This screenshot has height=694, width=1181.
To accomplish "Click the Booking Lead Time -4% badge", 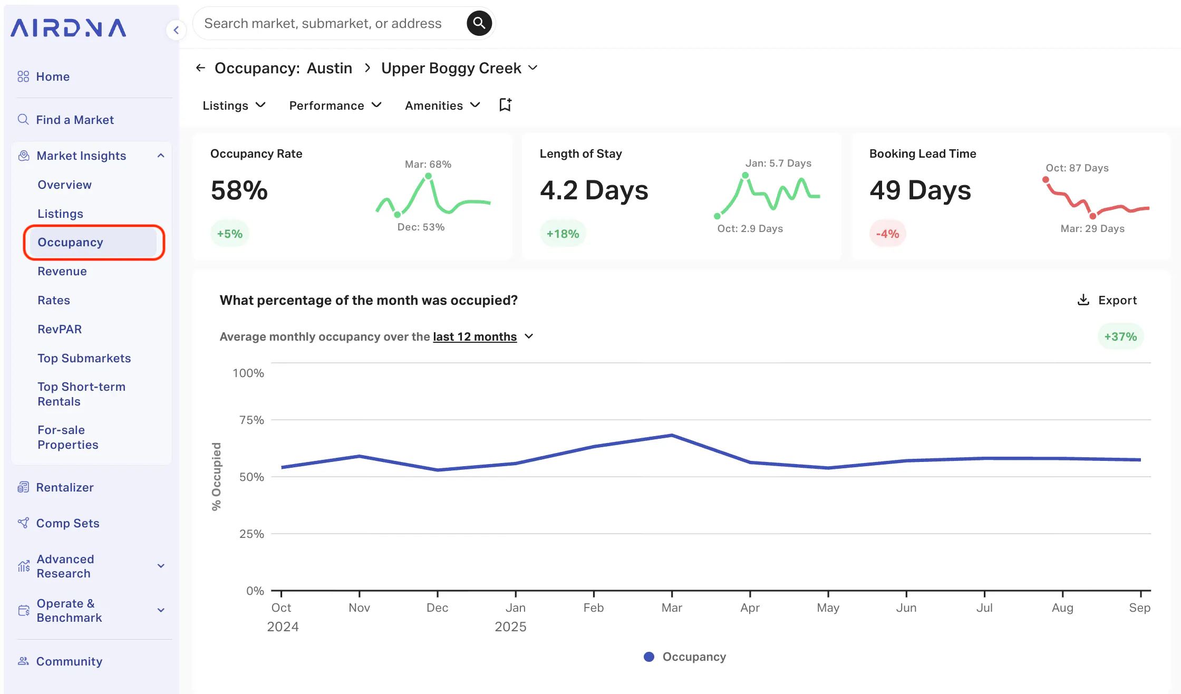I will 887,234.
